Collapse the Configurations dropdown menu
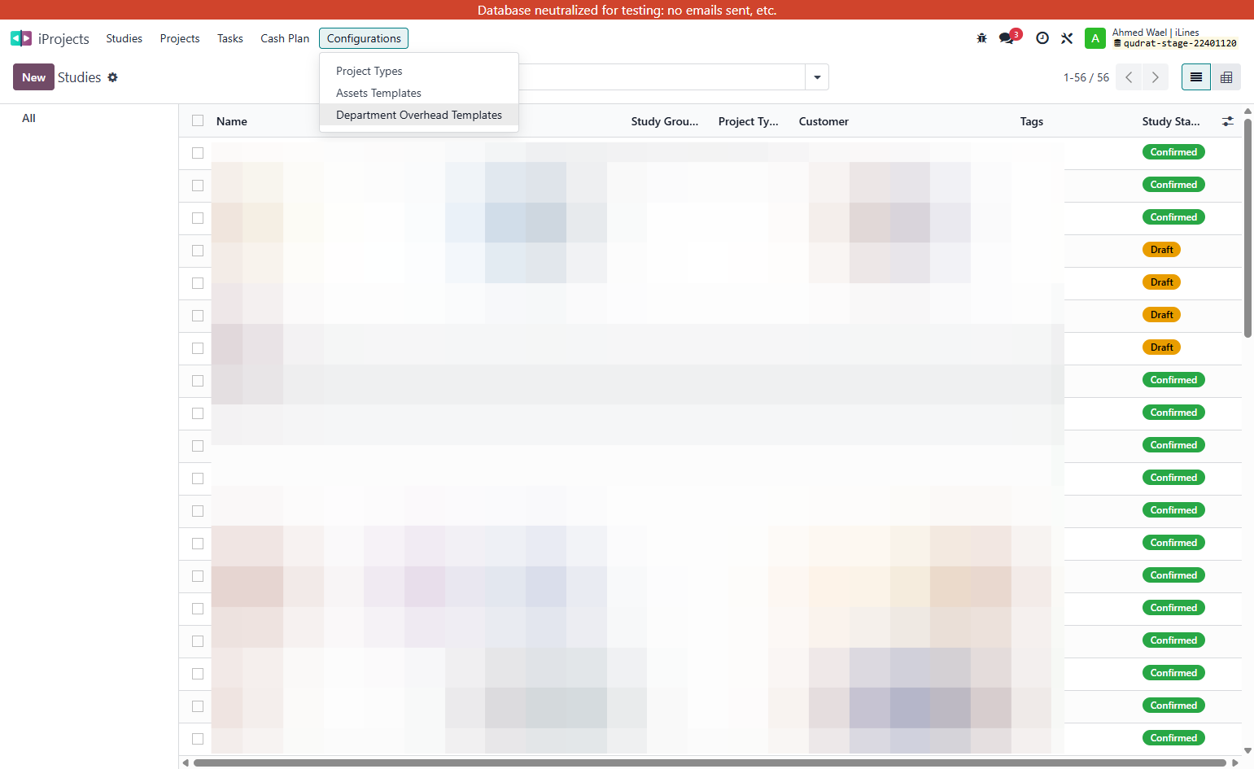 click(x=364, y=38)
